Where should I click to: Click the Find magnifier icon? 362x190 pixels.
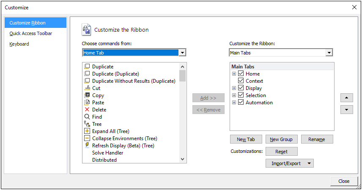tap(87, 117)
